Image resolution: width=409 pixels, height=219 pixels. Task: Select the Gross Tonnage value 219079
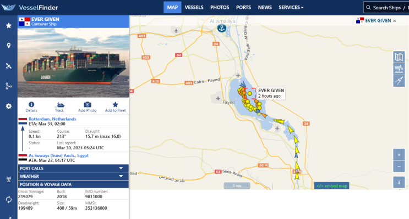25,196
